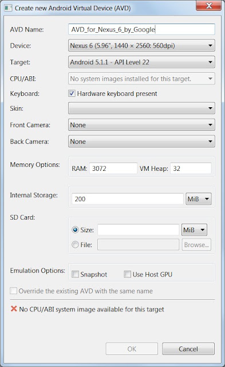This screenshot has width=225, height=367.
Task: Open the Front Camera dropdown
Action: coord(141,125)
